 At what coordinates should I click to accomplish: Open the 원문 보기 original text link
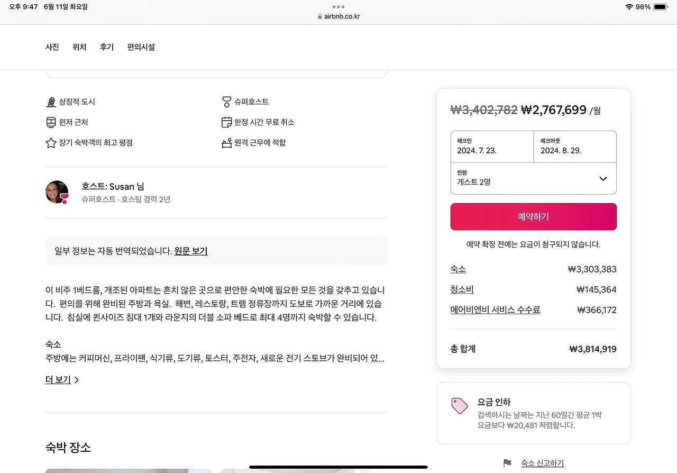(x=191, y=251)
